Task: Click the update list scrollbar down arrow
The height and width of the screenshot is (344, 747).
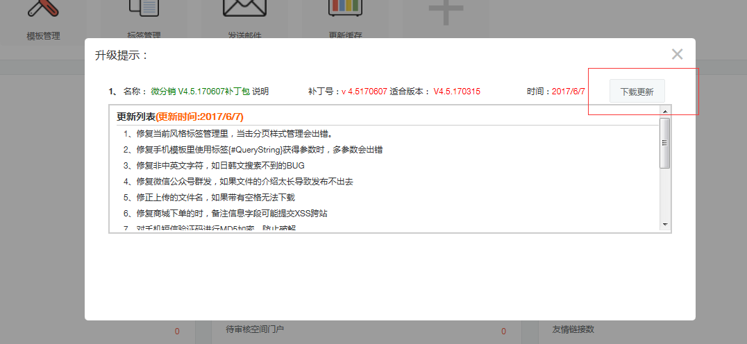Action: (x=665, y=225)
